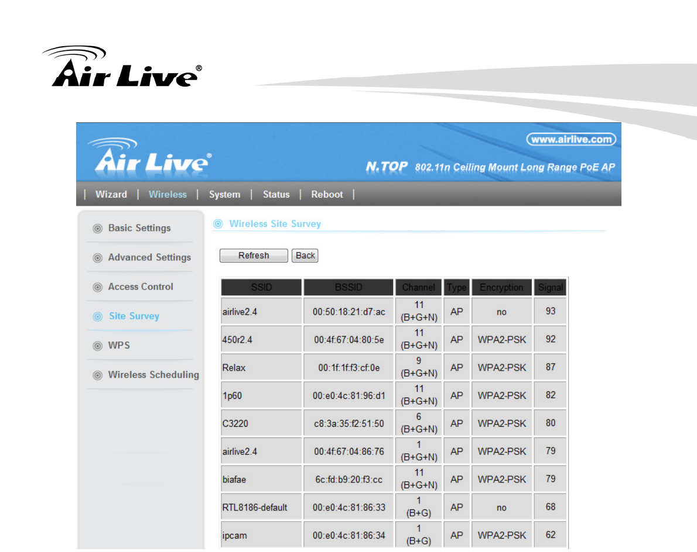Screen dimensions: 697x552
Task: Open Advanced Settings in sidebar
Action: coord(149,257)
